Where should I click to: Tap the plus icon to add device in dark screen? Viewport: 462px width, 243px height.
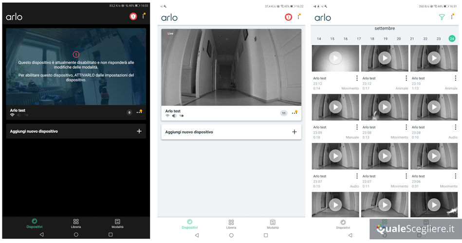[139, 131]
